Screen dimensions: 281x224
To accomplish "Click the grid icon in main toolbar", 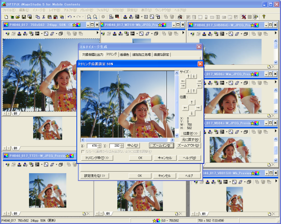I will (x=250, y=17).
